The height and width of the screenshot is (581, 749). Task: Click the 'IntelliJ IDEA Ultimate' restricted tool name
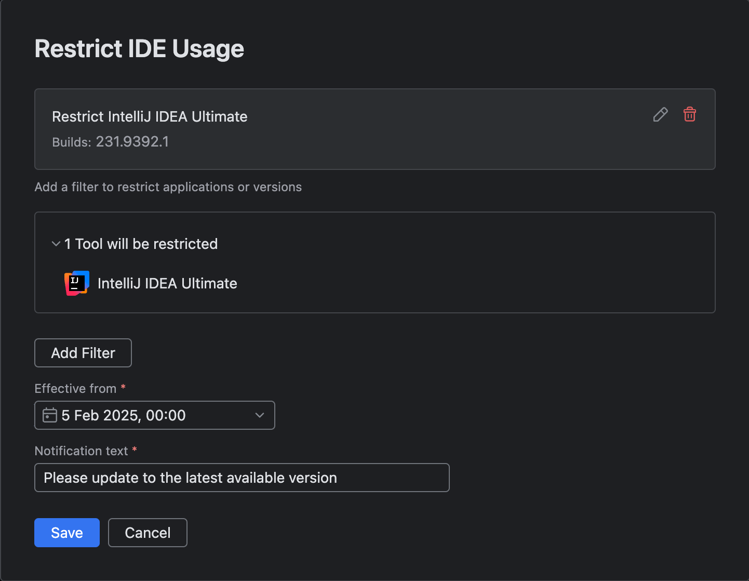167,283
